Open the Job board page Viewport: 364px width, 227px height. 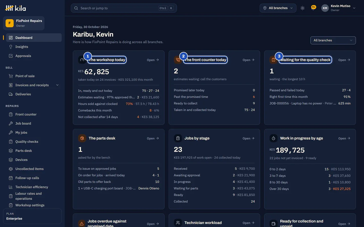(x=34, y=123)
